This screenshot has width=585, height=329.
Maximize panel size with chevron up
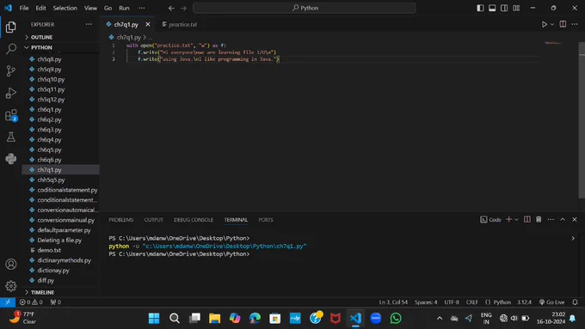coord(563,219)
